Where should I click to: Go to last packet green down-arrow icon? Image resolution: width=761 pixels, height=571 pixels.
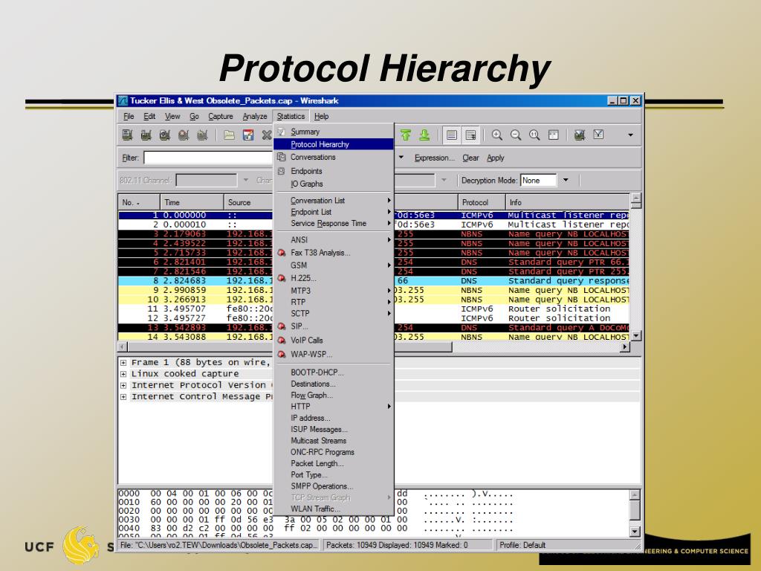coord(424,135)
